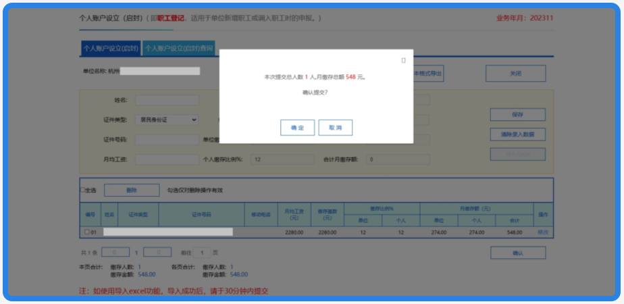Tick the checkbox for row 01
624x304 pixels.
click(x=87, y=232)
